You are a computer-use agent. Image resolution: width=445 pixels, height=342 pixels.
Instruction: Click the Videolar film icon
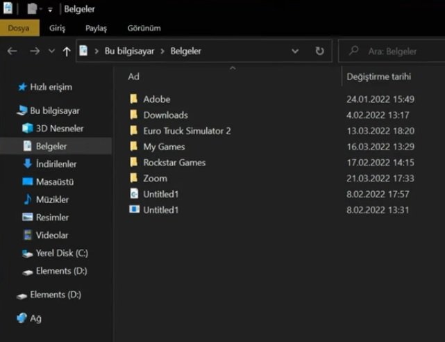coord(28,235)
